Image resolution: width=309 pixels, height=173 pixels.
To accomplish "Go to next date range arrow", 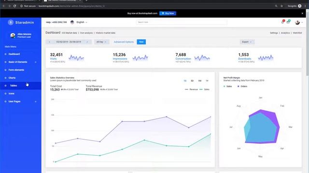I will tap(87, 42).
